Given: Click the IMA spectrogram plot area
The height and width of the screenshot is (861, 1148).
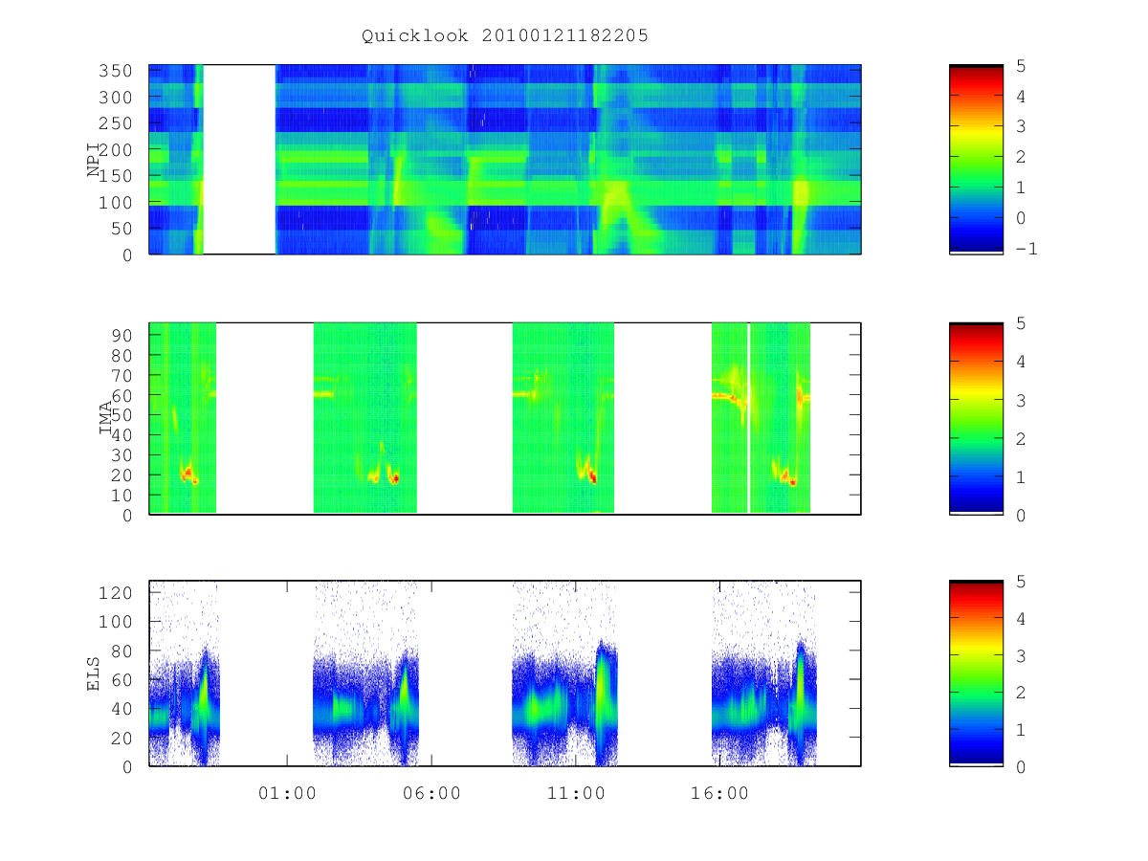Looking at the screenshot, I should (x=505, y=419).
